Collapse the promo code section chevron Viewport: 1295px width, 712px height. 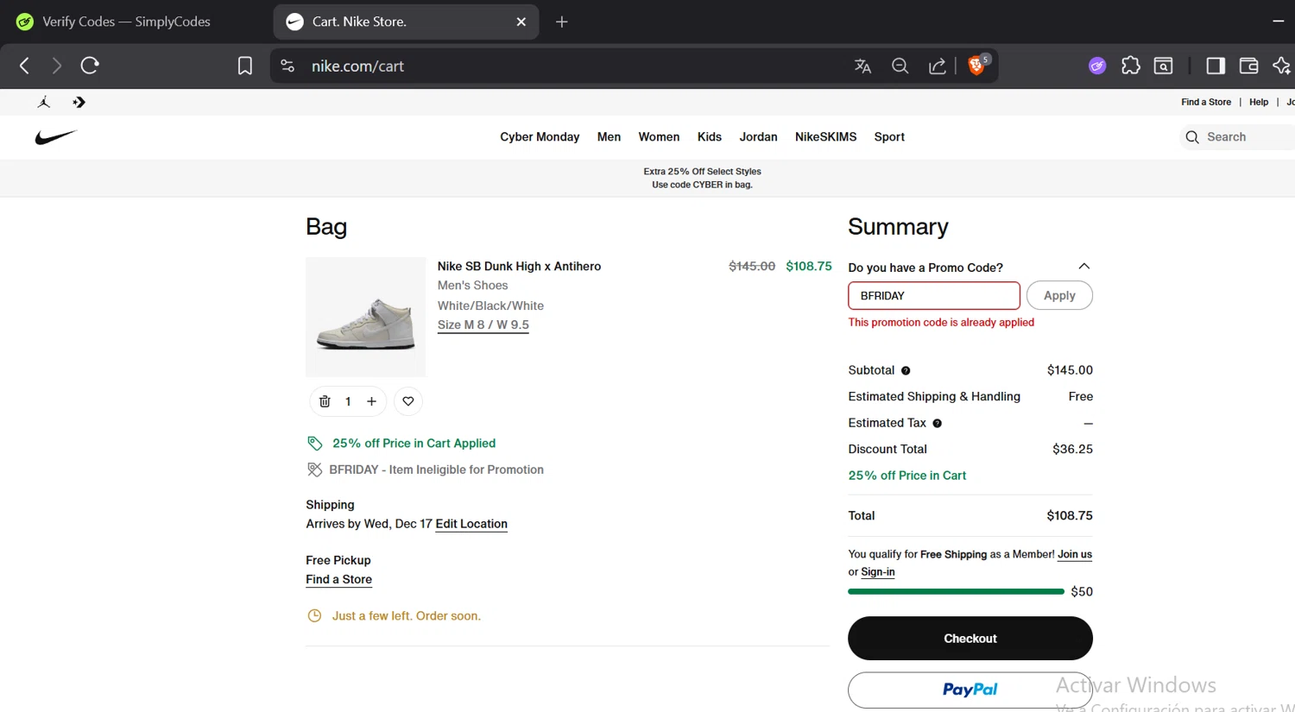(x=1084, y=266)
